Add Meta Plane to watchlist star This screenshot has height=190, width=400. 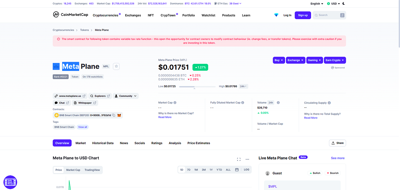coord(116,66)
